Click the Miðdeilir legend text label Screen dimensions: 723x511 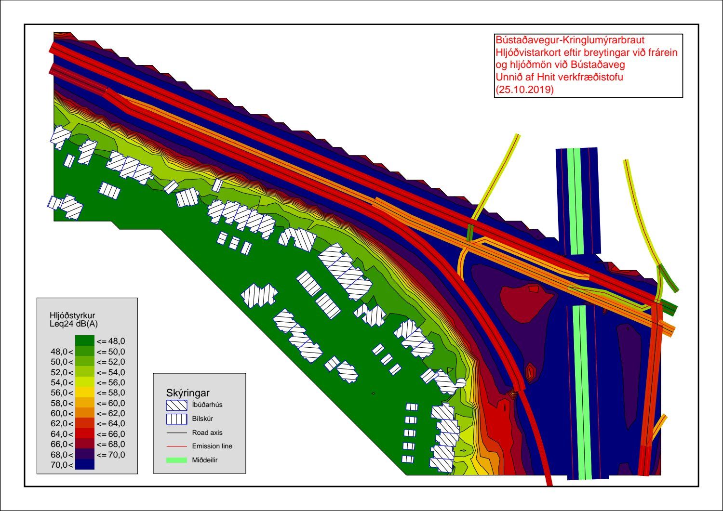pos(205,460)
